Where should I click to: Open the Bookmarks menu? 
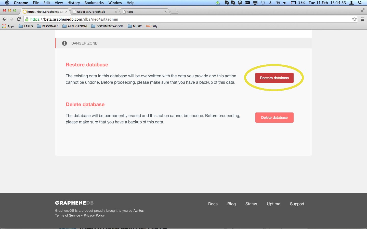[94, 3]
